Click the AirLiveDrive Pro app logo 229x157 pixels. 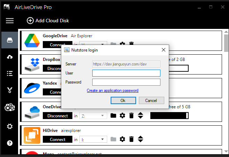[x=7, y=7]
